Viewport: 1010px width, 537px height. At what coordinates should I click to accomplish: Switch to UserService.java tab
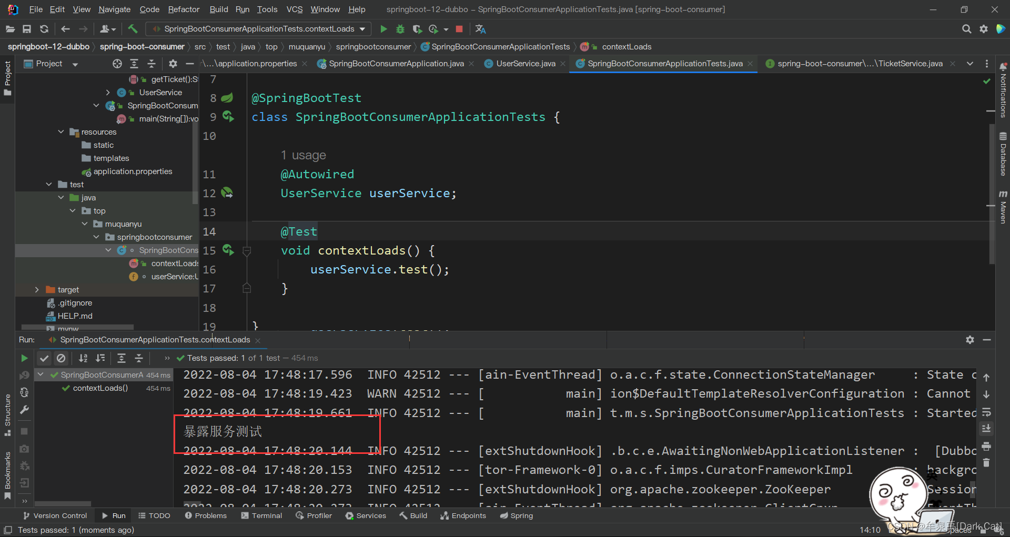pyautogui.click(x=525, y=64)
